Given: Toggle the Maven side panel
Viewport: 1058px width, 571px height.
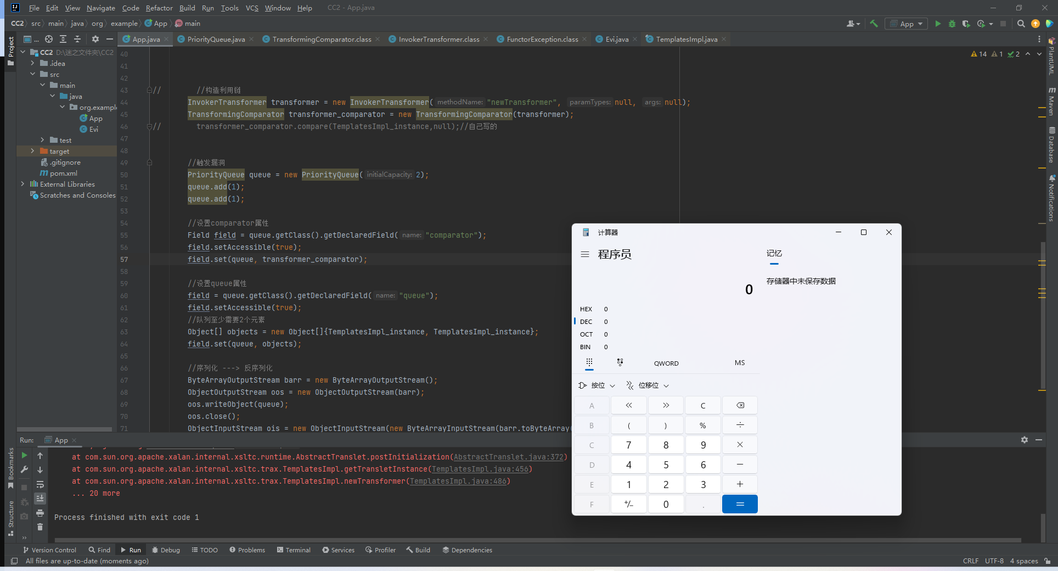Looking at the screenshot, I should point(1051,102).
